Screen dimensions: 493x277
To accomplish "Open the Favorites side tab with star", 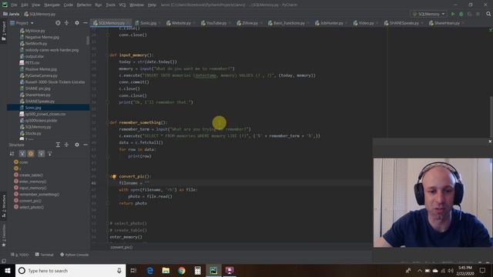I will coord(3,235).
